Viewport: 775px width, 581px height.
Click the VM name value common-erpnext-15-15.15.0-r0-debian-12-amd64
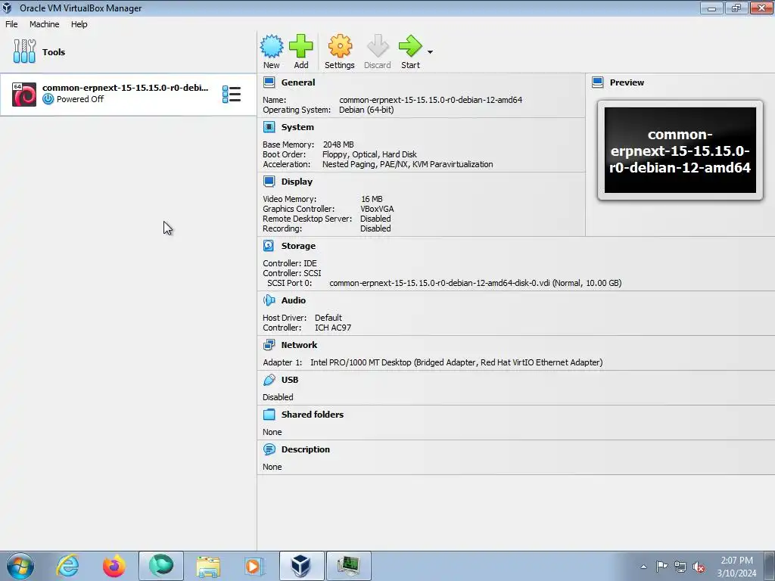(x=431, y=100)
